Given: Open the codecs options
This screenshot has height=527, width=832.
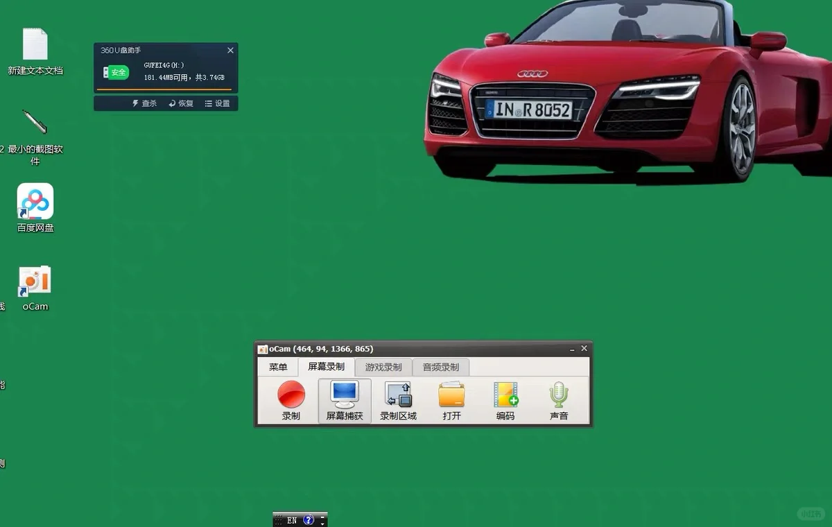Looking at the screenshot, I should click(x=505, y=401).
